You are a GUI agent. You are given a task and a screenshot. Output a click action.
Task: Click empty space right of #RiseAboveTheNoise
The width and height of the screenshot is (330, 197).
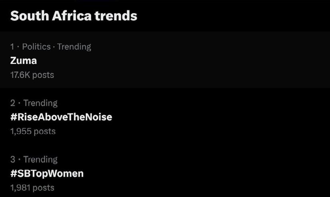coord(220,117)
